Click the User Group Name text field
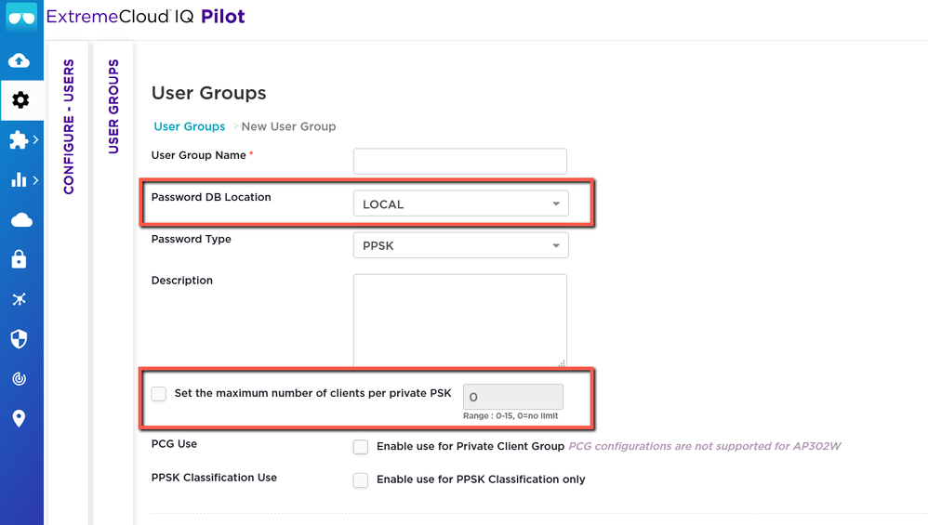 459,161
